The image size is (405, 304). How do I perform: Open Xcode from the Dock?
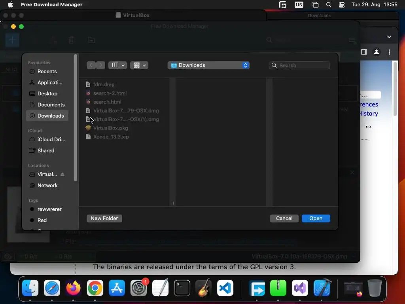(322, 288)
